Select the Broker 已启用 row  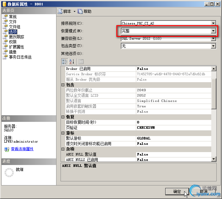[x=138, y=69]
